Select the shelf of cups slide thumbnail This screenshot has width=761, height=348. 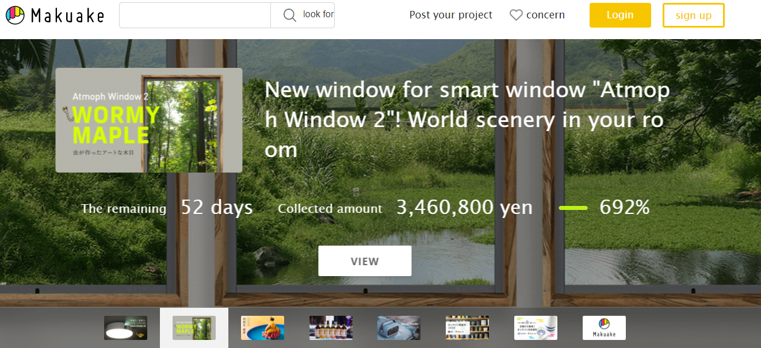tap(467, 328)
